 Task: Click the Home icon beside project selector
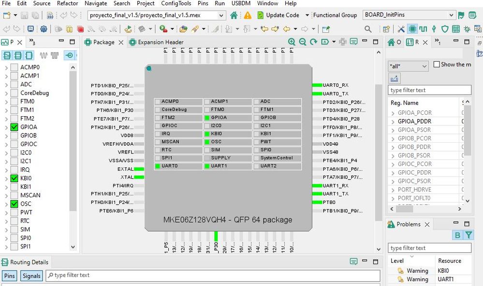coord(234,15)
